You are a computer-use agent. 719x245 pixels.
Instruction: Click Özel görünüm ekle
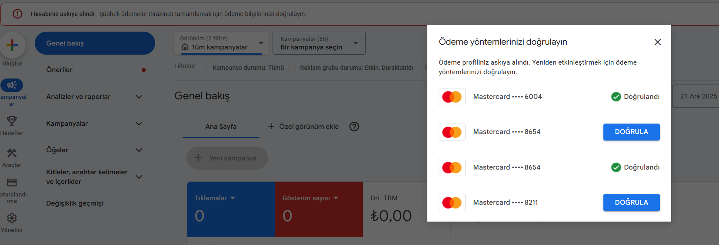303,127
